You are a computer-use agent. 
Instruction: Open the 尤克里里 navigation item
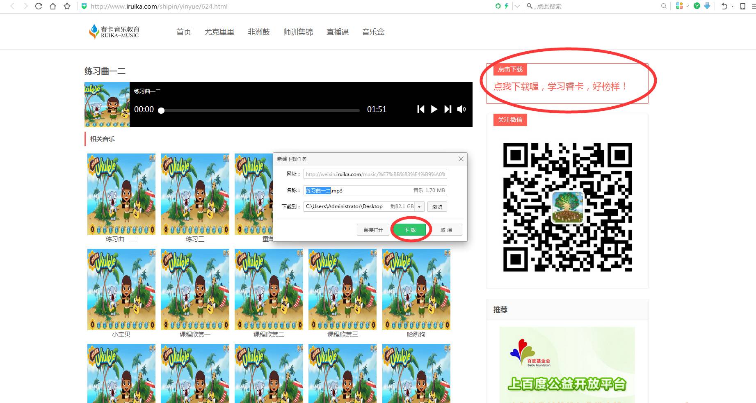[219, 32]
